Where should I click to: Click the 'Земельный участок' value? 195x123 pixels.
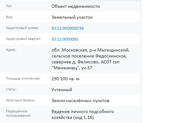[x=72, y=17]
